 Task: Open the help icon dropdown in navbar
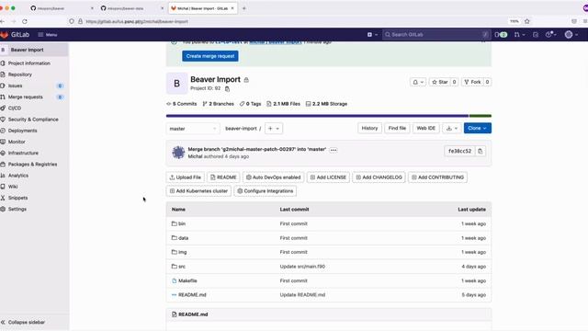tap(550, 35)
